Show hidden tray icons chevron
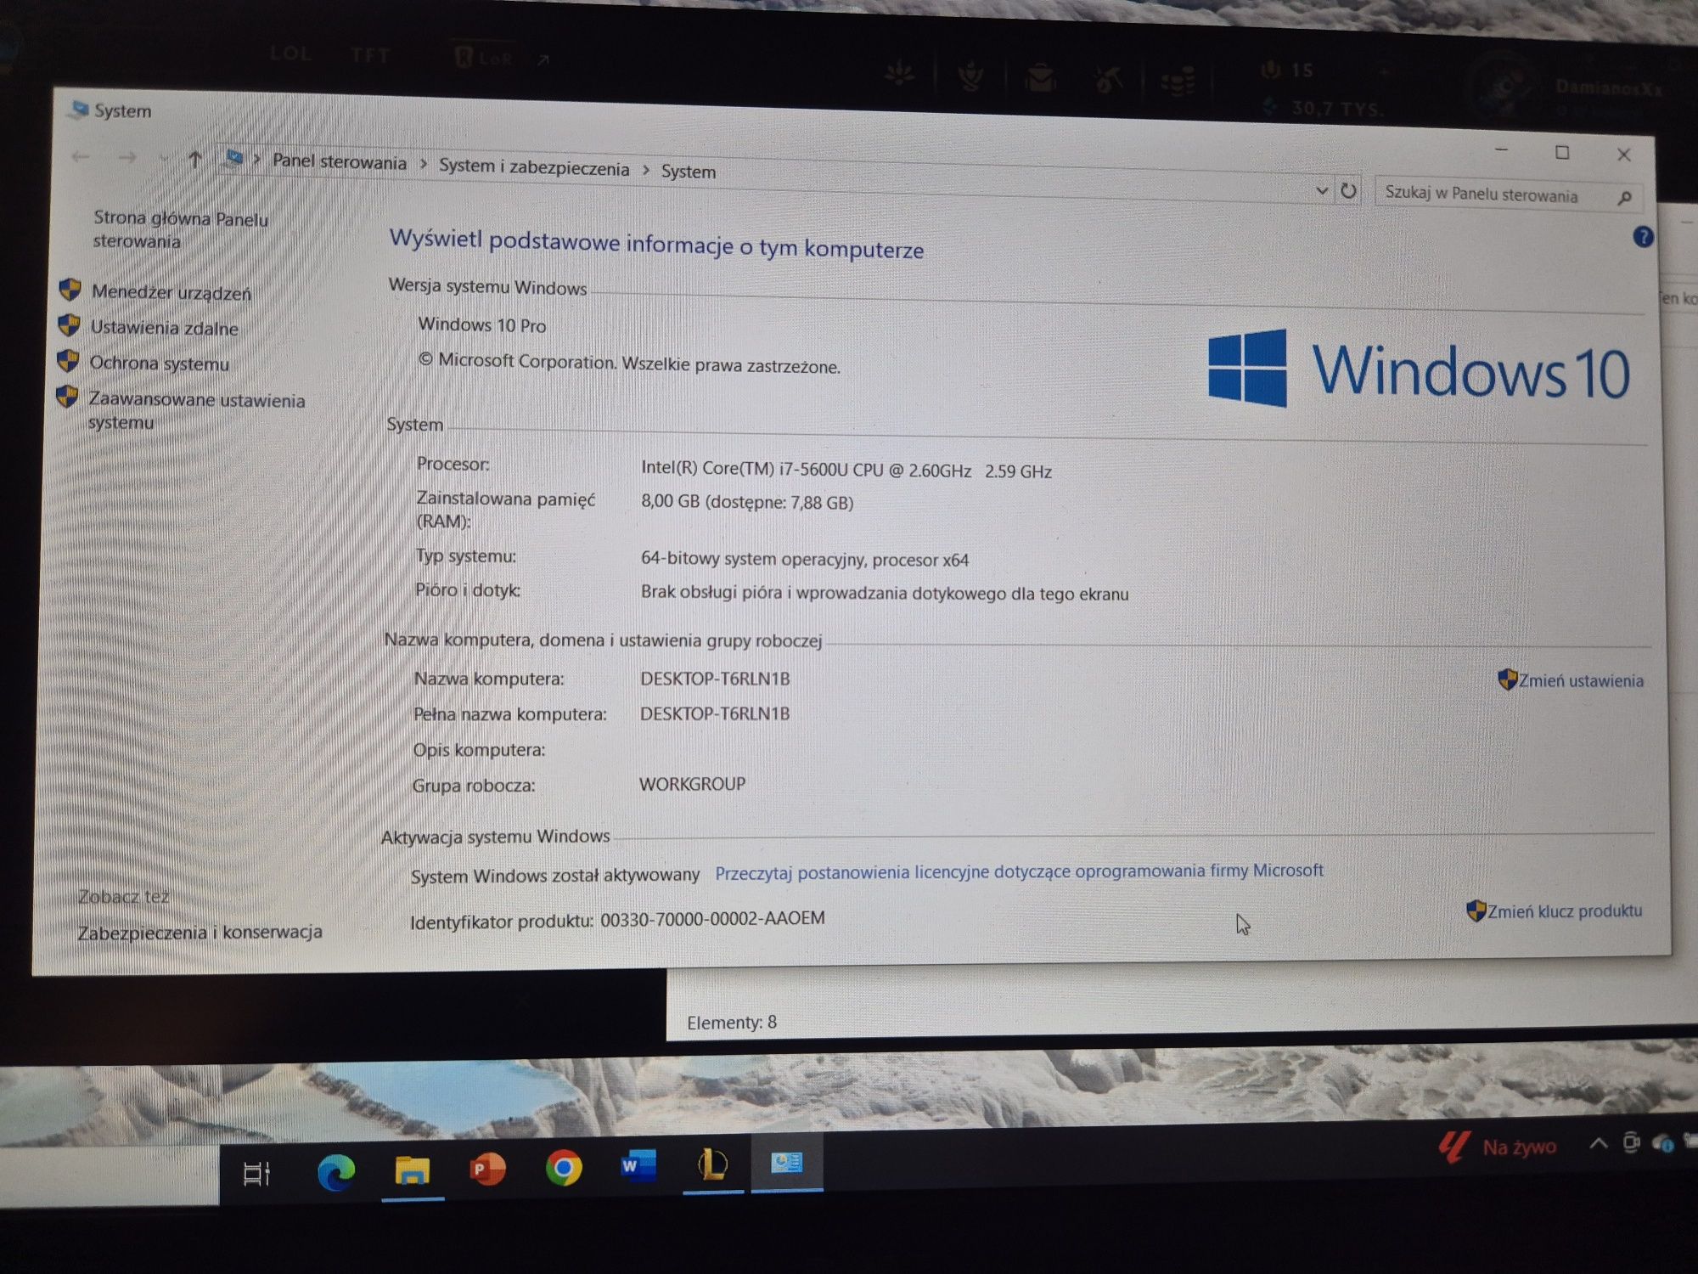This screenshot has width=1698, height=1274. tap(1598, 1143)
